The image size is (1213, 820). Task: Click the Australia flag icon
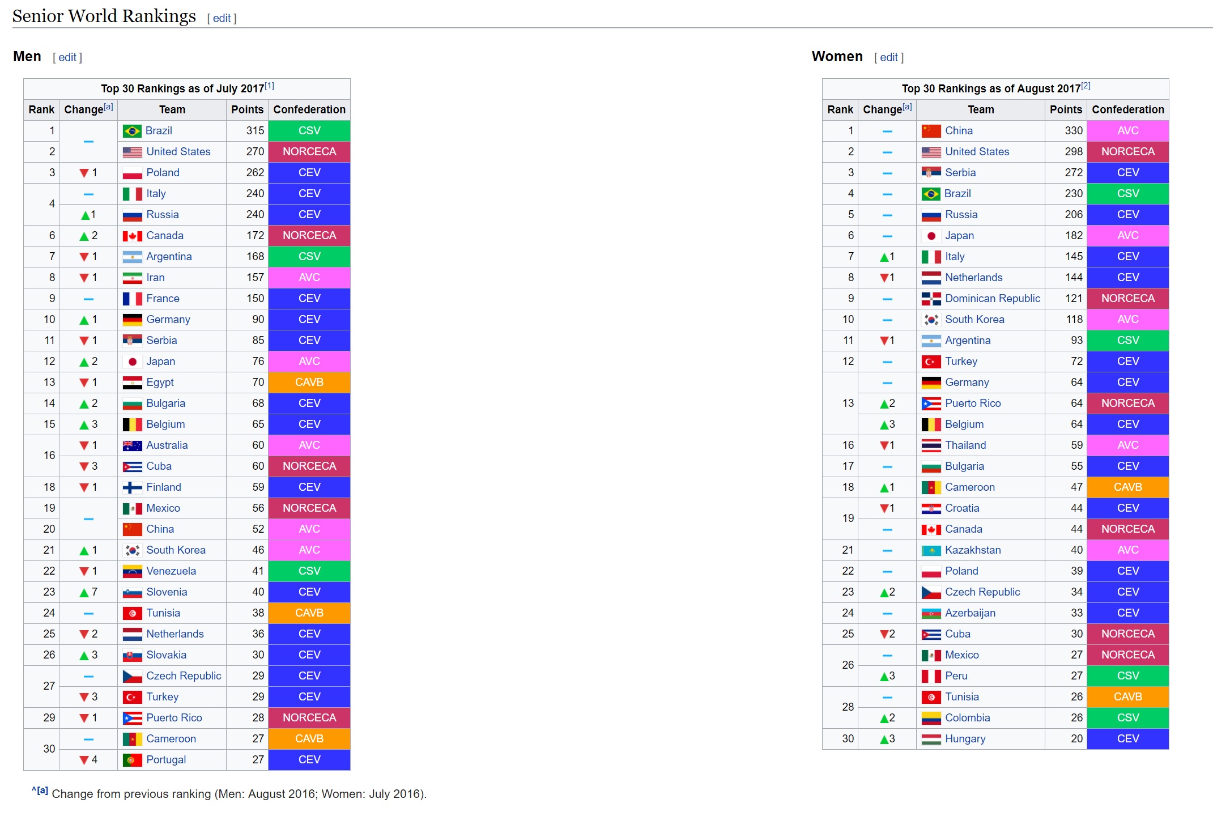point(132,445)
